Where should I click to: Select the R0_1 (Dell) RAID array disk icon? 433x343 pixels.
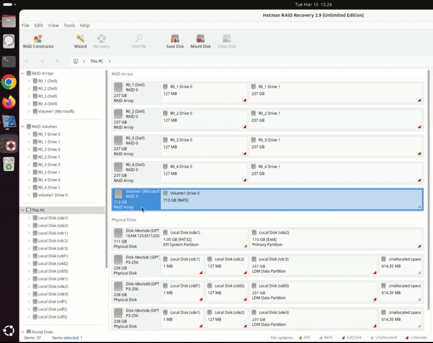[x=118, y=87]
